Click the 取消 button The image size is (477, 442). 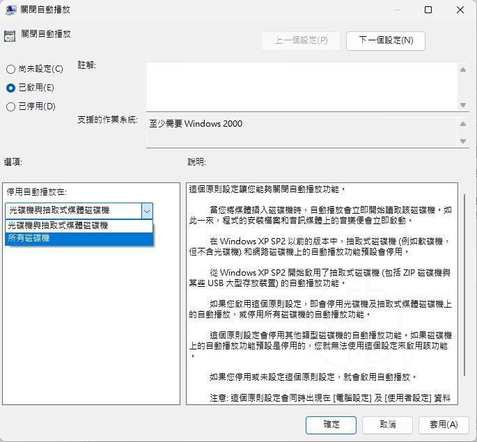387,425
